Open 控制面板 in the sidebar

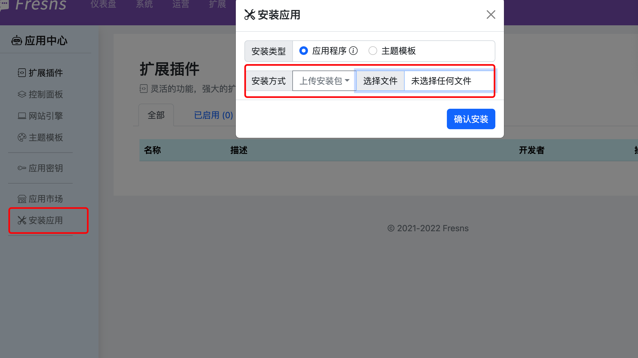point(40,94)
